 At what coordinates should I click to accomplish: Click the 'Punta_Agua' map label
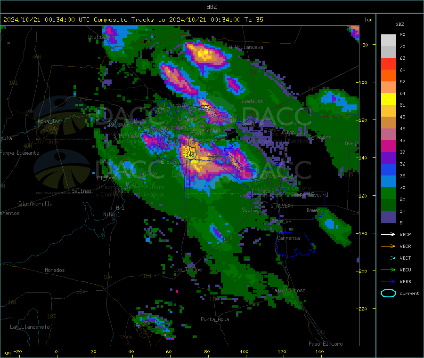pyautogui.click(x=215, y=320)
